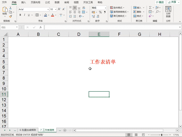The height and width of the screenshot is (137, 182).
Task: Apply fill color bucket
Action: pyautogui.click(x=45, y=15)
